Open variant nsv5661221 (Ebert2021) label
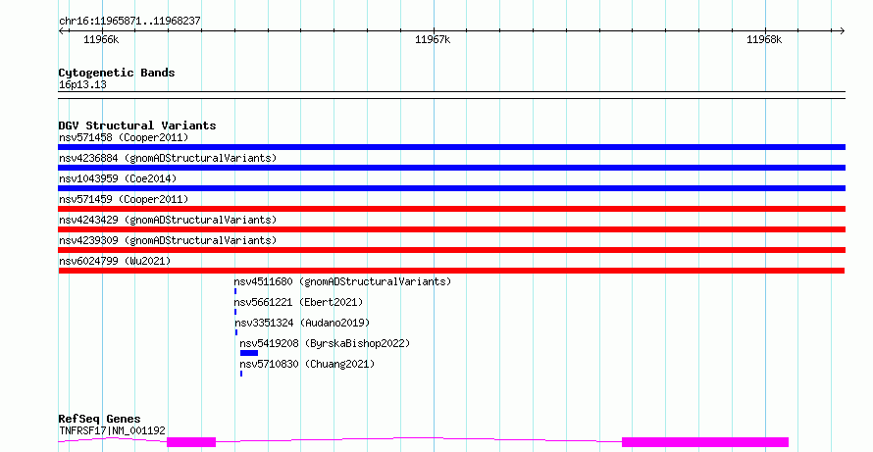This screenshot has width=873, height=452. [x=298, y=302]
